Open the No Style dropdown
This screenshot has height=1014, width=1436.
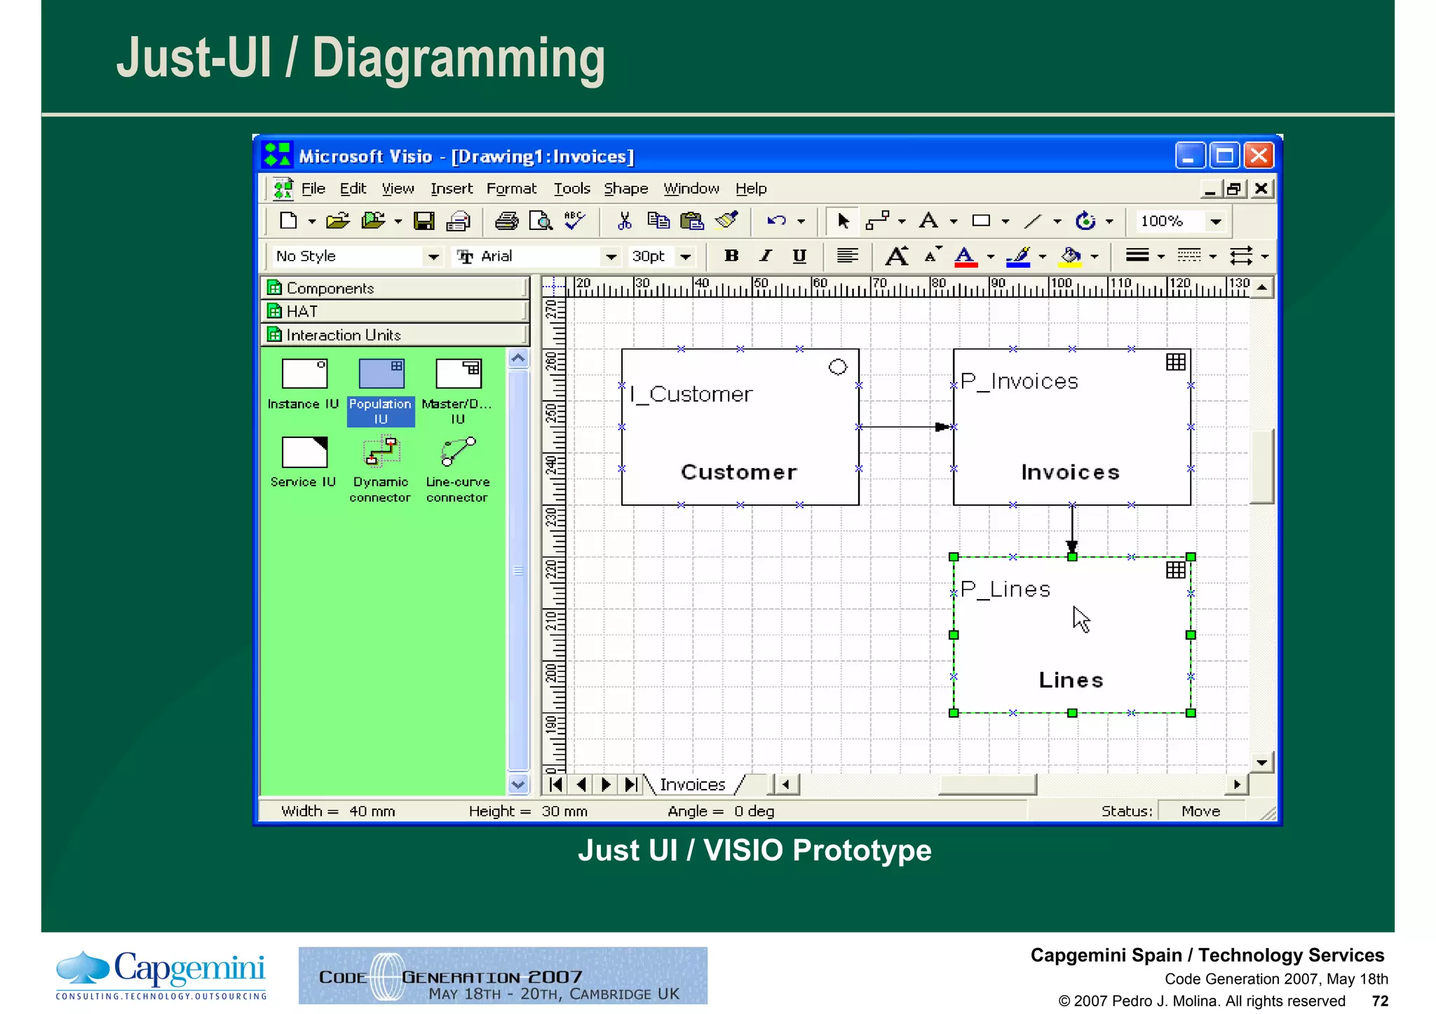tap(433, 256)
